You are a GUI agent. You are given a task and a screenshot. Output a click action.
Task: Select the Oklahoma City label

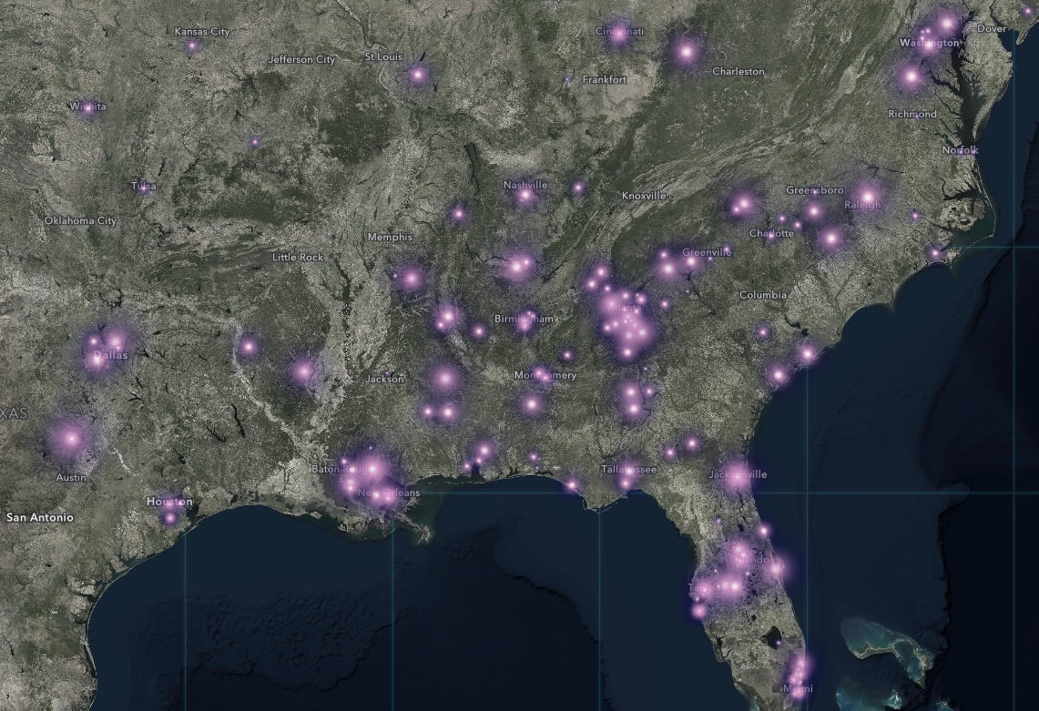(80, 220)
